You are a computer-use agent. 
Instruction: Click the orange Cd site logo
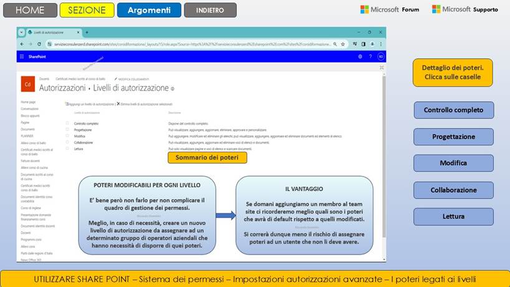[x=27, y=84]
